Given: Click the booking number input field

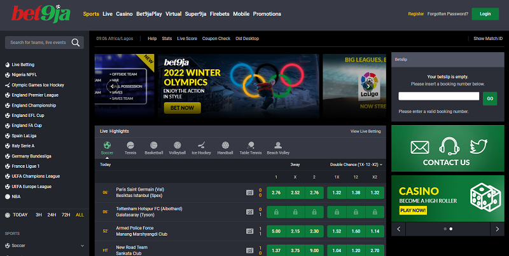Looking at the screenshot, I should click(x=438, y=97).
